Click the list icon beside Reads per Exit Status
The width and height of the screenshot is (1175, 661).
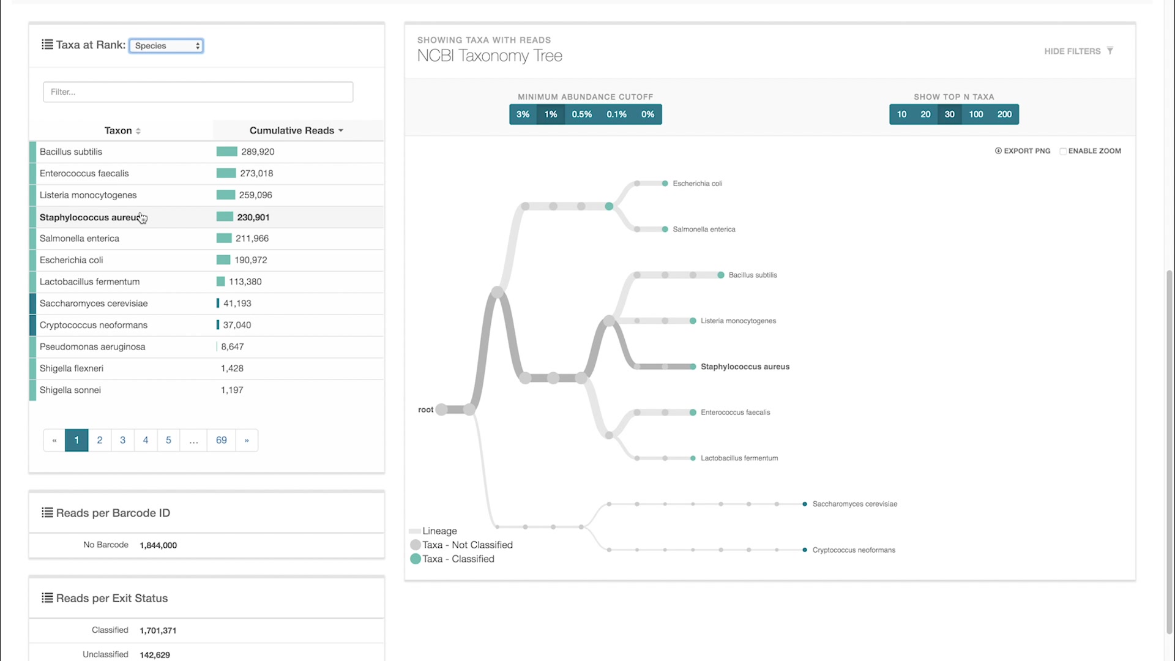[x=46, y=598]
